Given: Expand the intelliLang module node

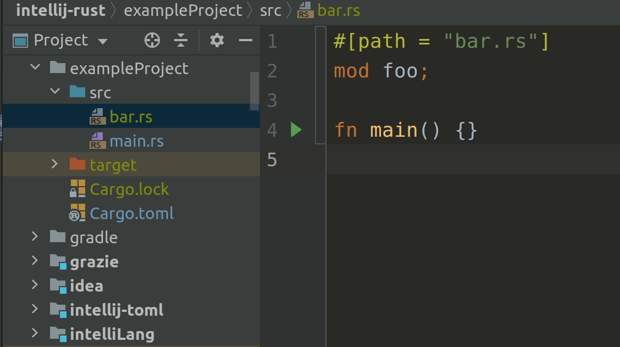Looking at the screenshot, I should 35,332.
